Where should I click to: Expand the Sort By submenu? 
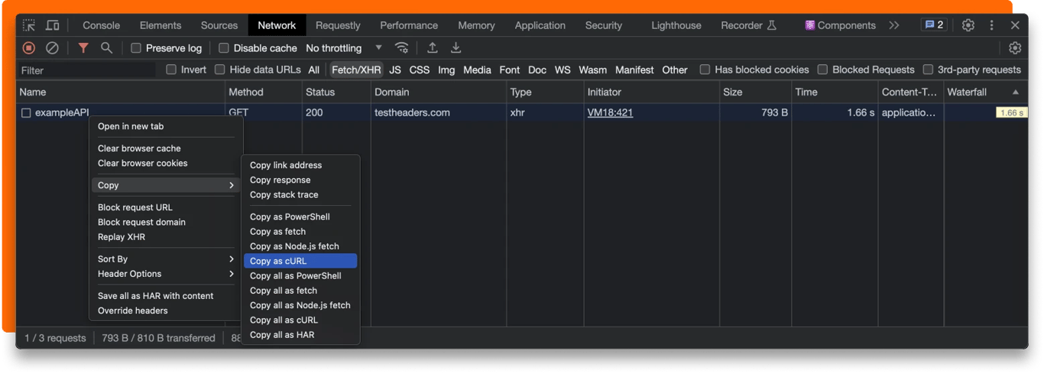coord(166,259)
